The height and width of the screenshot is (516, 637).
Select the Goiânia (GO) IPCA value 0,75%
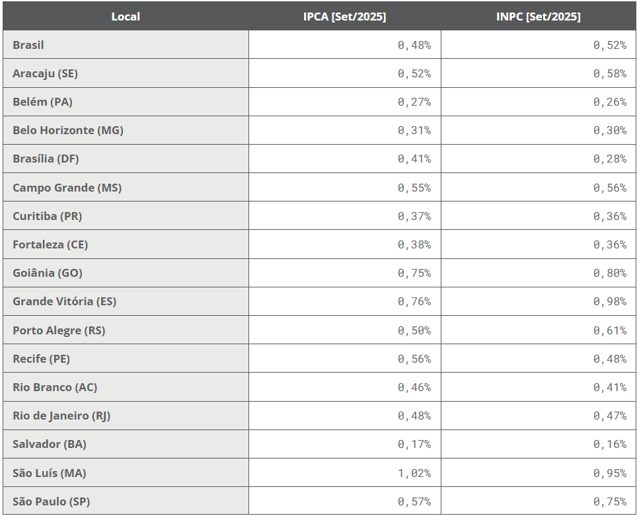point(414,273)
